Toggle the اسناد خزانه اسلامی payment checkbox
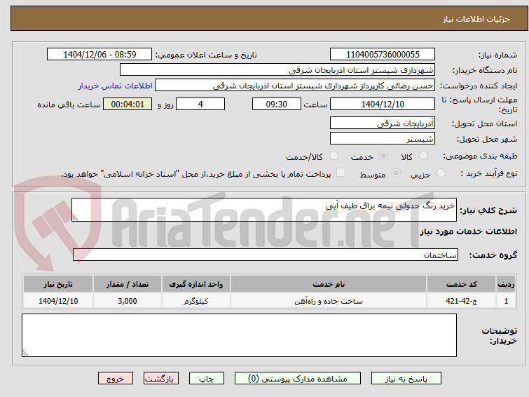 point(341,173)
